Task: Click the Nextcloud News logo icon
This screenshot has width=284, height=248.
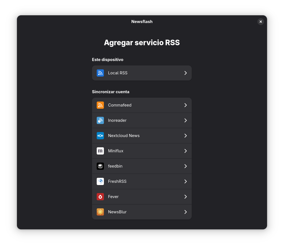Action: click(x=100, y=136)
